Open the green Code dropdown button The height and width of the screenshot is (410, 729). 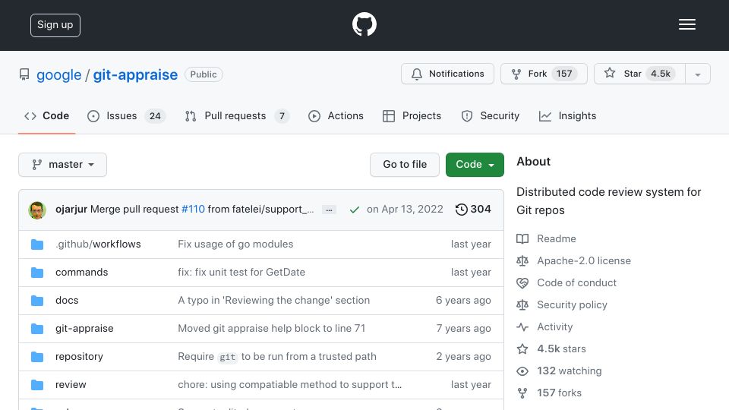point(475,165)
